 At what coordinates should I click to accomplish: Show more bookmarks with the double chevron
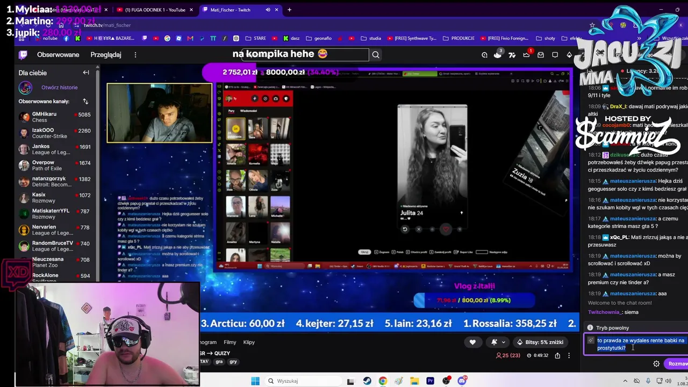[x=640, y=39]
